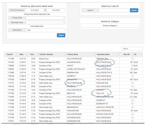Click the start date field 01/01/2016
Image resolution: width=146 pixels, height=125 pixels.
point(35,10)
